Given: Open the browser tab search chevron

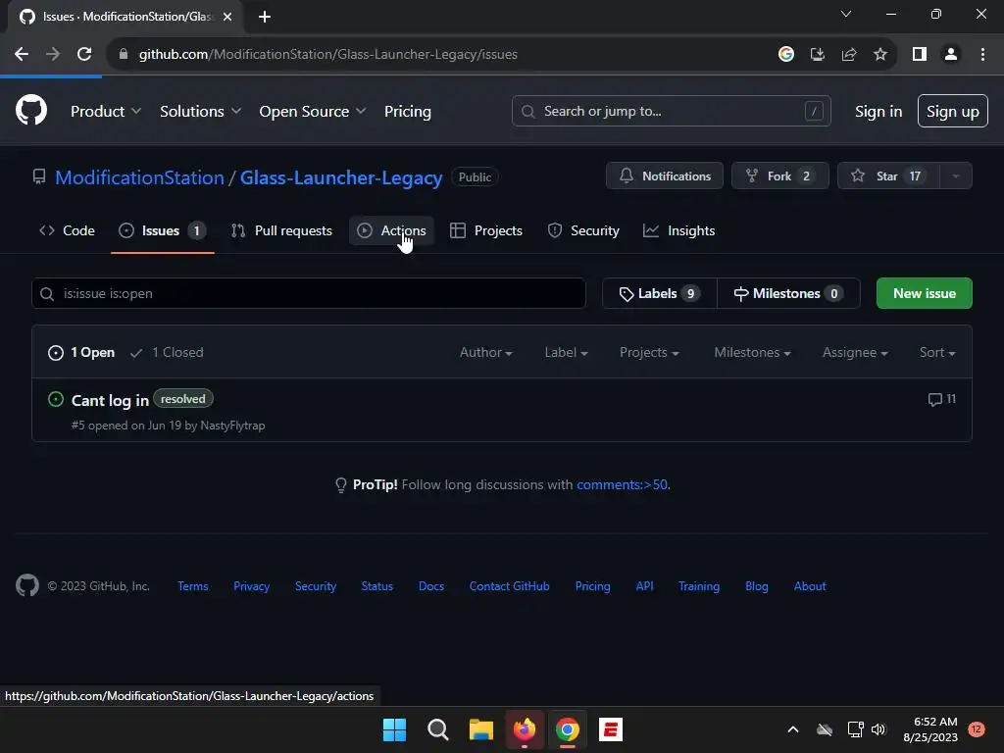Looking at the screenshot, I should click(846, 14).
